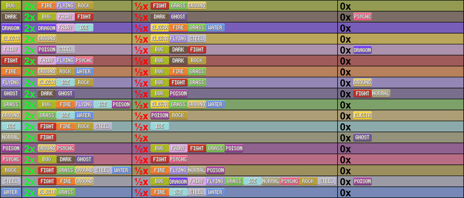Click ICE badge in WATER row's ½x column
This screenshot has height=198, width=464.
[178, 192]
